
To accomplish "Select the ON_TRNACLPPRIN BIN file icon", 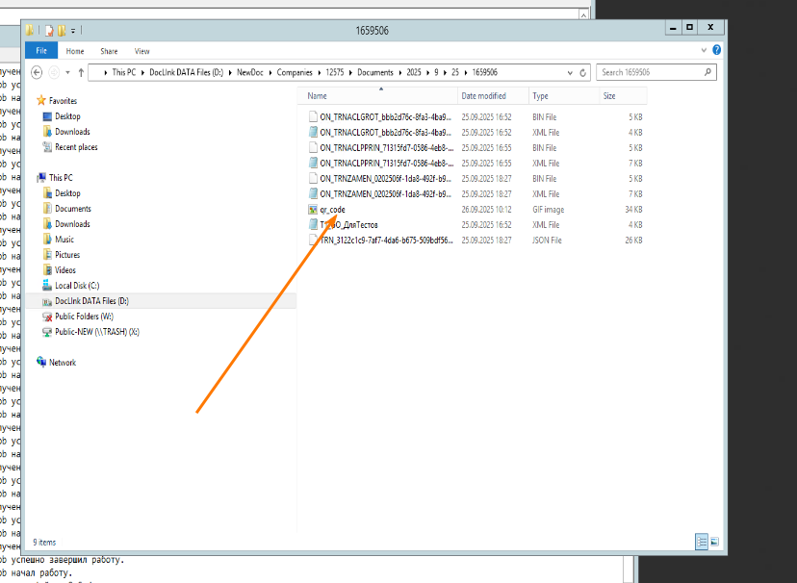I will click(x=313, y=148).
